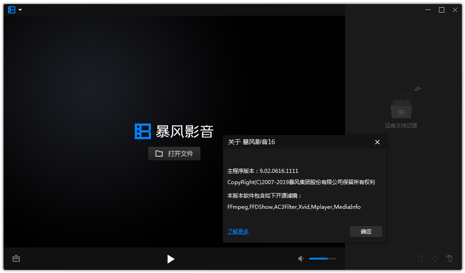Close the 关于 暴风影音16 dialog
The width and height of the screenshot is (465, 273).
click(x=377, y=142)
